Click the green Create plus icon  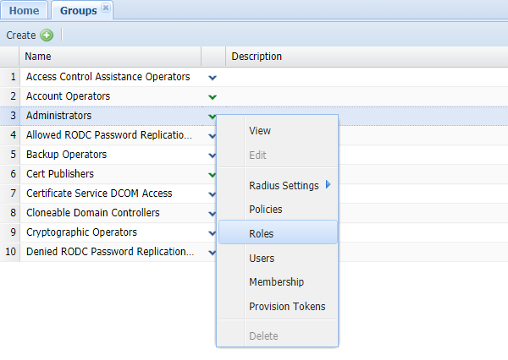tap(47, 35)
